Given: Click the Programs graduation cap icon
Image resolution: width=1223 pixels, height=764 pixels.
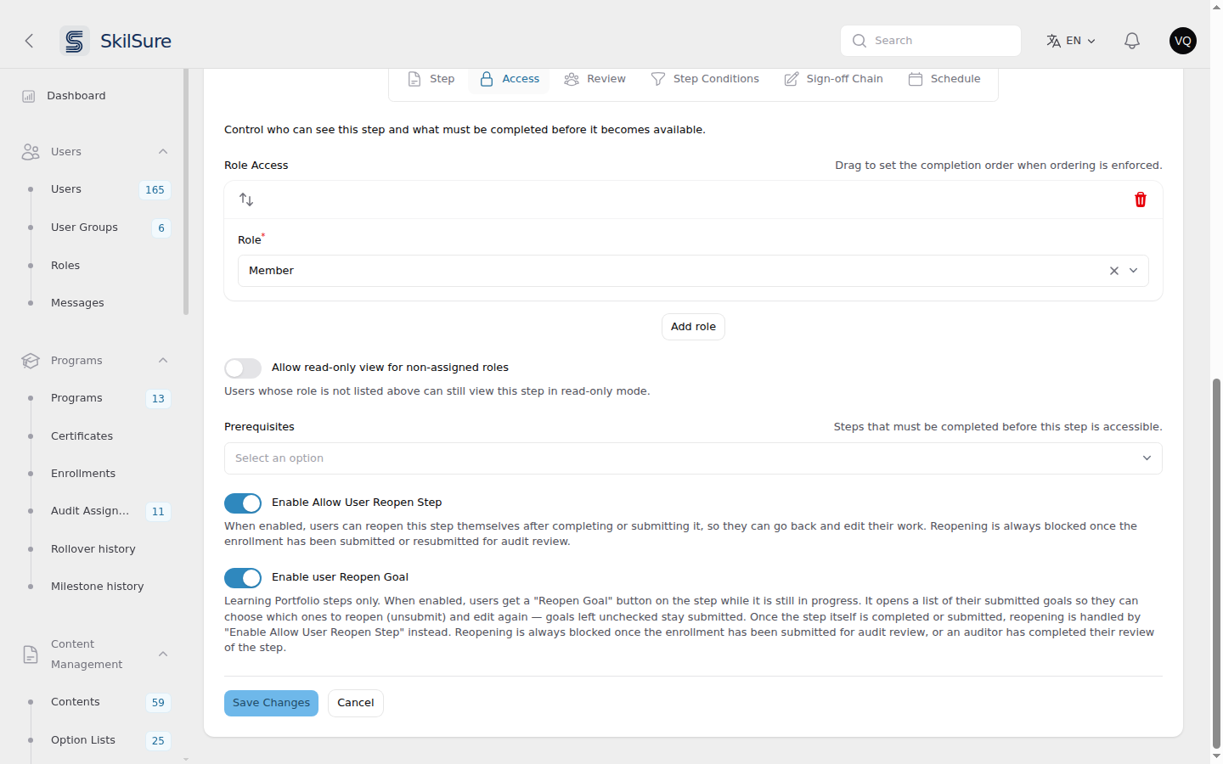Looking at the screenshot, I should coord(31,361).
